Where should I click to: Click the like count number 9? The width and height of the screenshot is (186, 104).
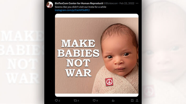pos(97,101)
